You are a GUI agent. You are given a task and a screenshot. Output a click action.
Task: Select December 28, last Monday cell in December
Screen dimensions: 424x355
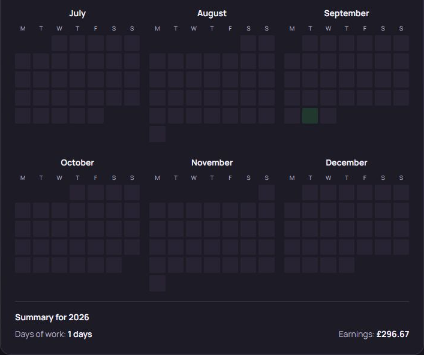tap(292, 265)
